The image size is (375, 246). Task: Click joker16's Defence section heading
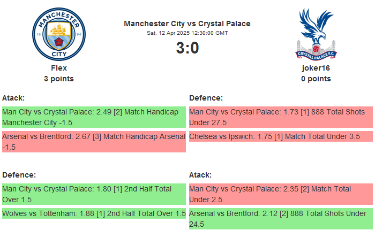tap(206, 98)
